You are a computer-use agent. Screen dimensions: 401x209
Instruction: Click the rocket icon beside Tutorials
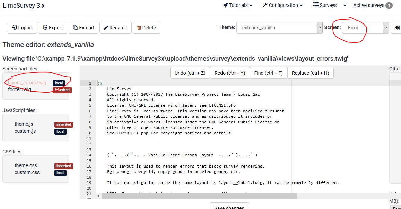(225, 5)
